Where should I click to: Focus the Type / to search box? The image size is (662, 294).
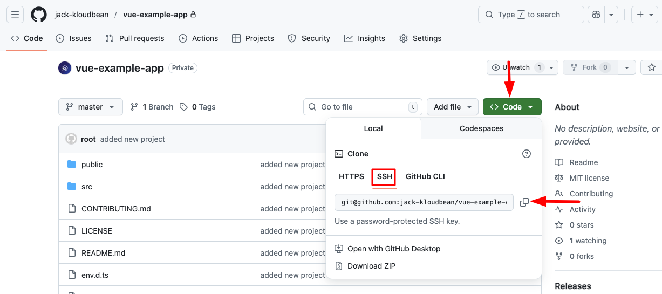coord(531,15)
